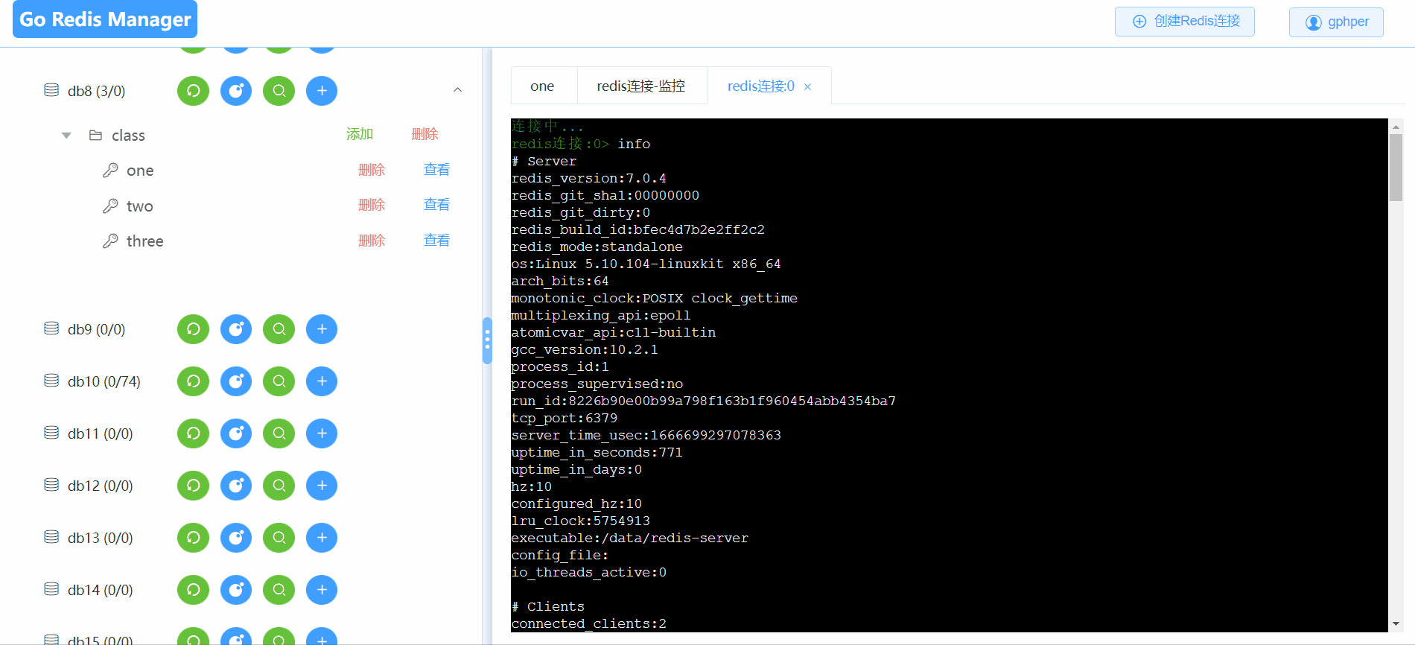The height and width of the screenshot is (645, 1415).
Task: Search keys in db11
Action: click(279, 433)
